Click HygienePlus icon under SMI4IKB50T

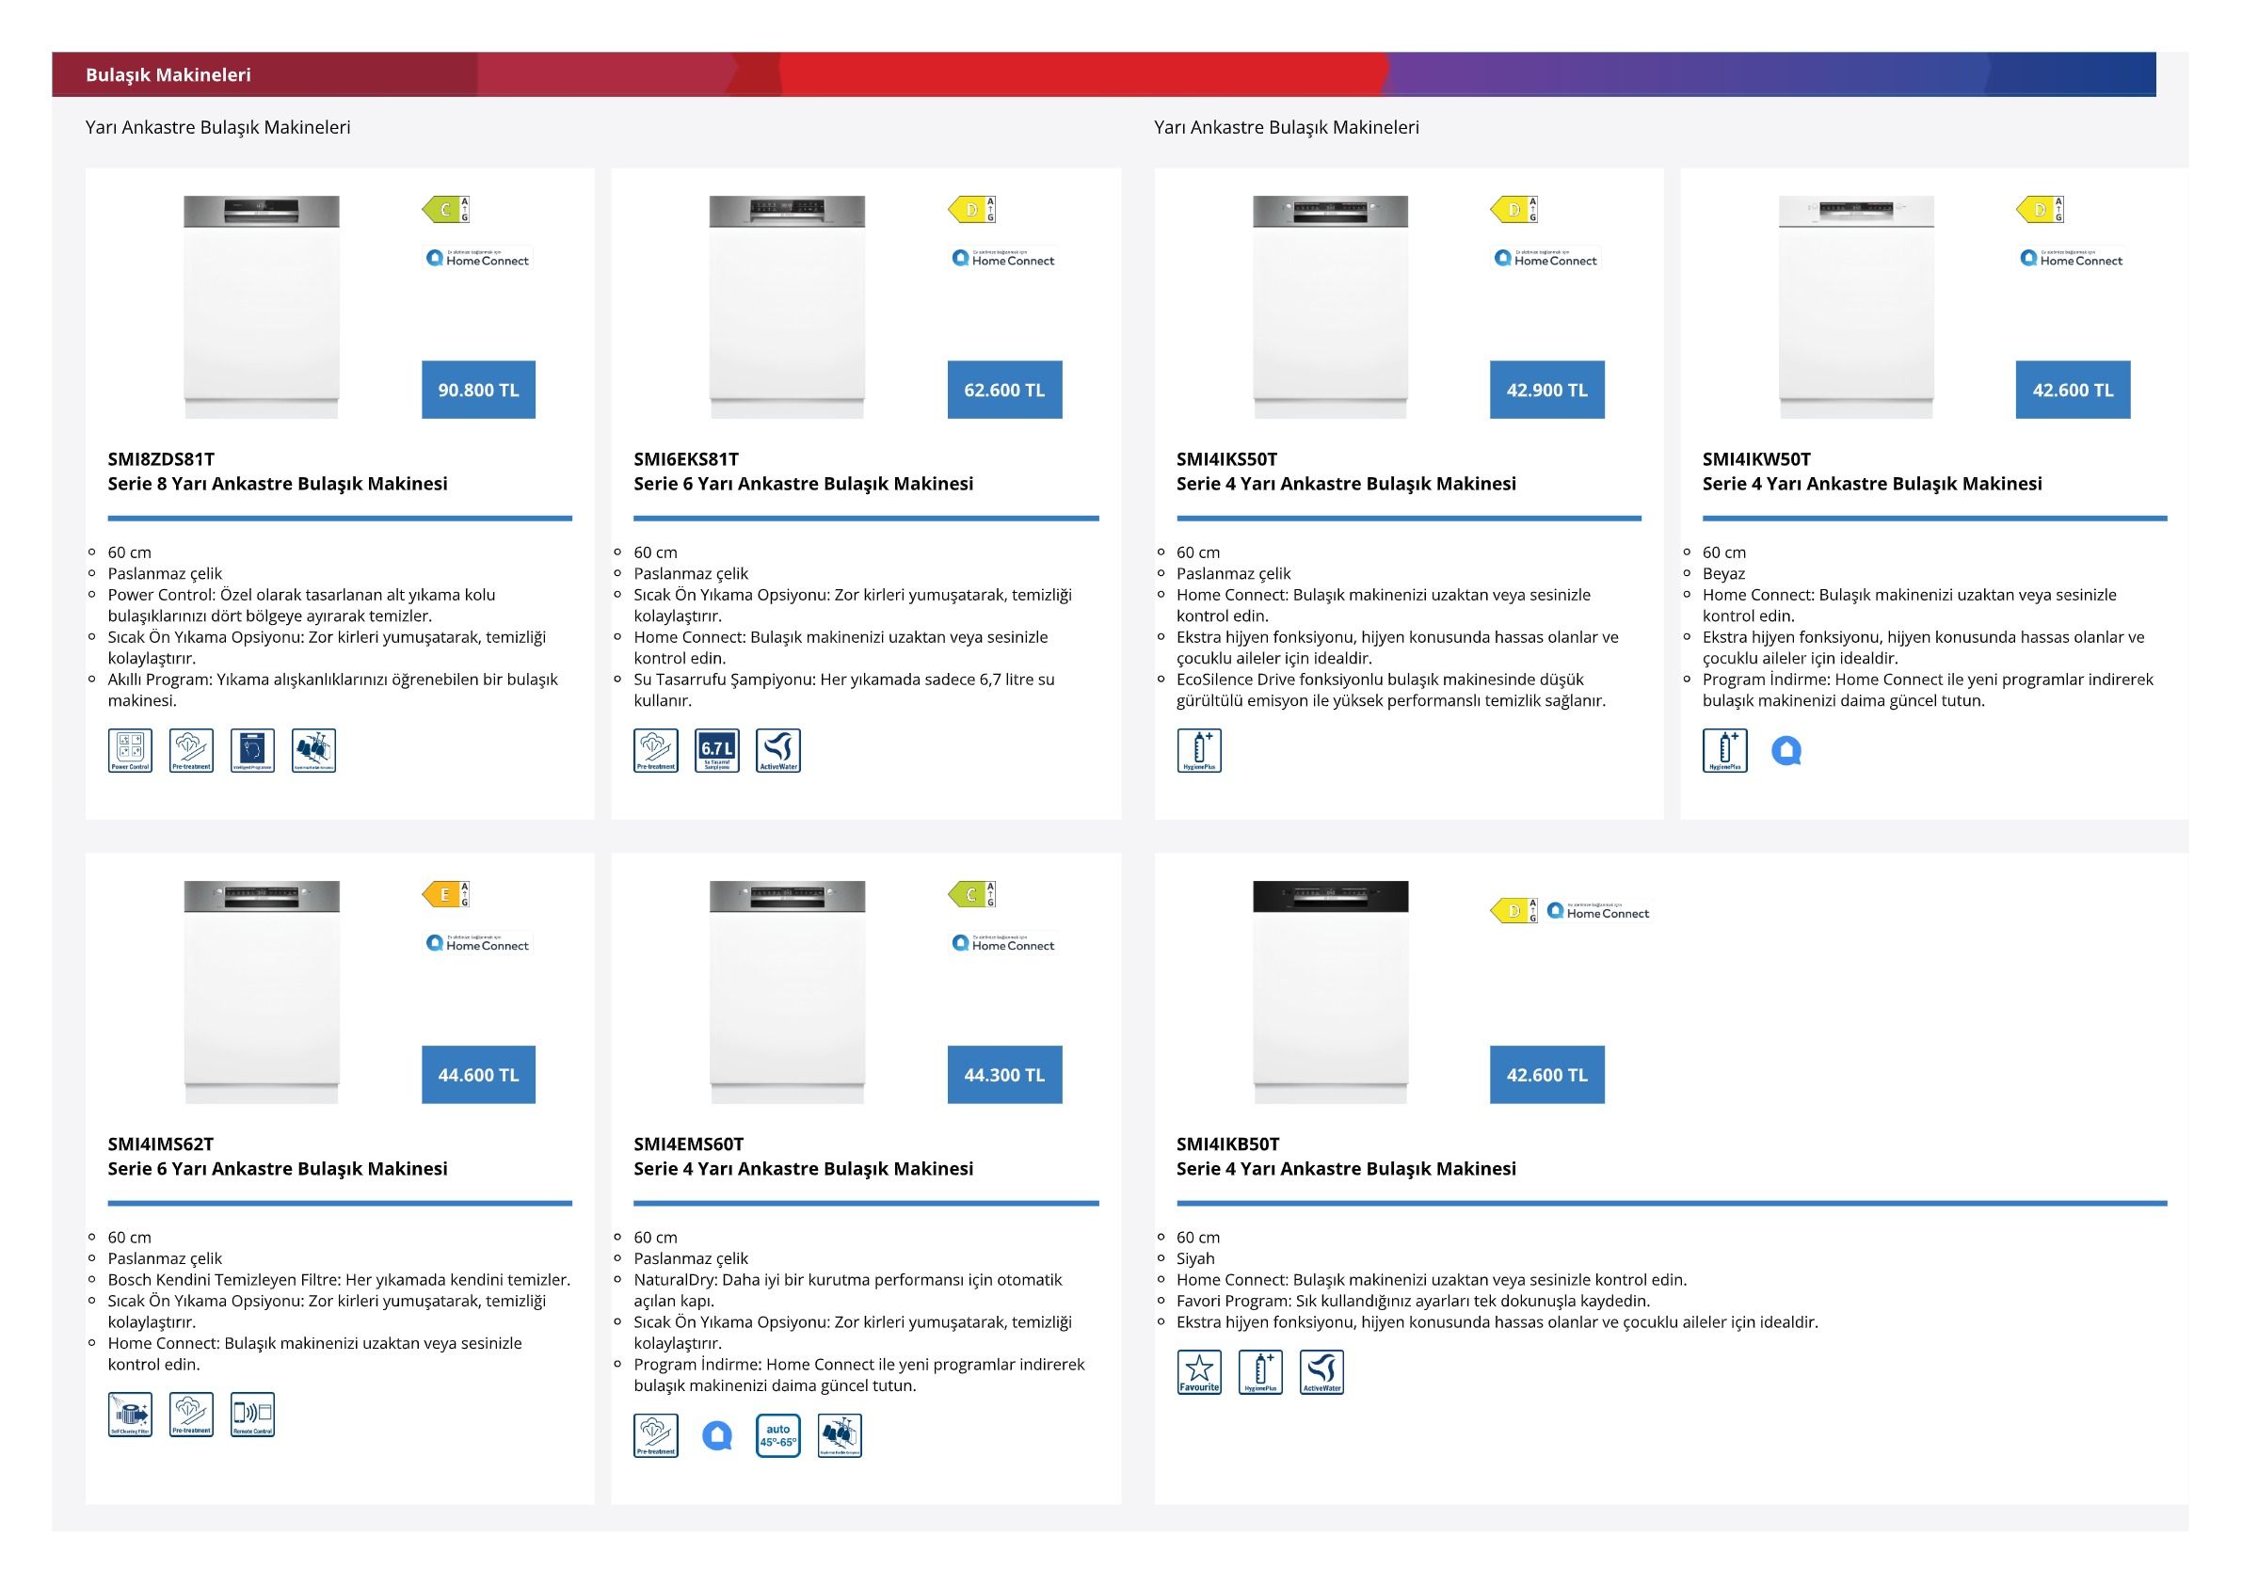[1260, 1372]
